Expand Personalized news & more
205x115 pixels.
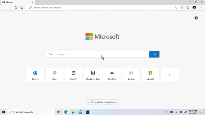(102, 102)
